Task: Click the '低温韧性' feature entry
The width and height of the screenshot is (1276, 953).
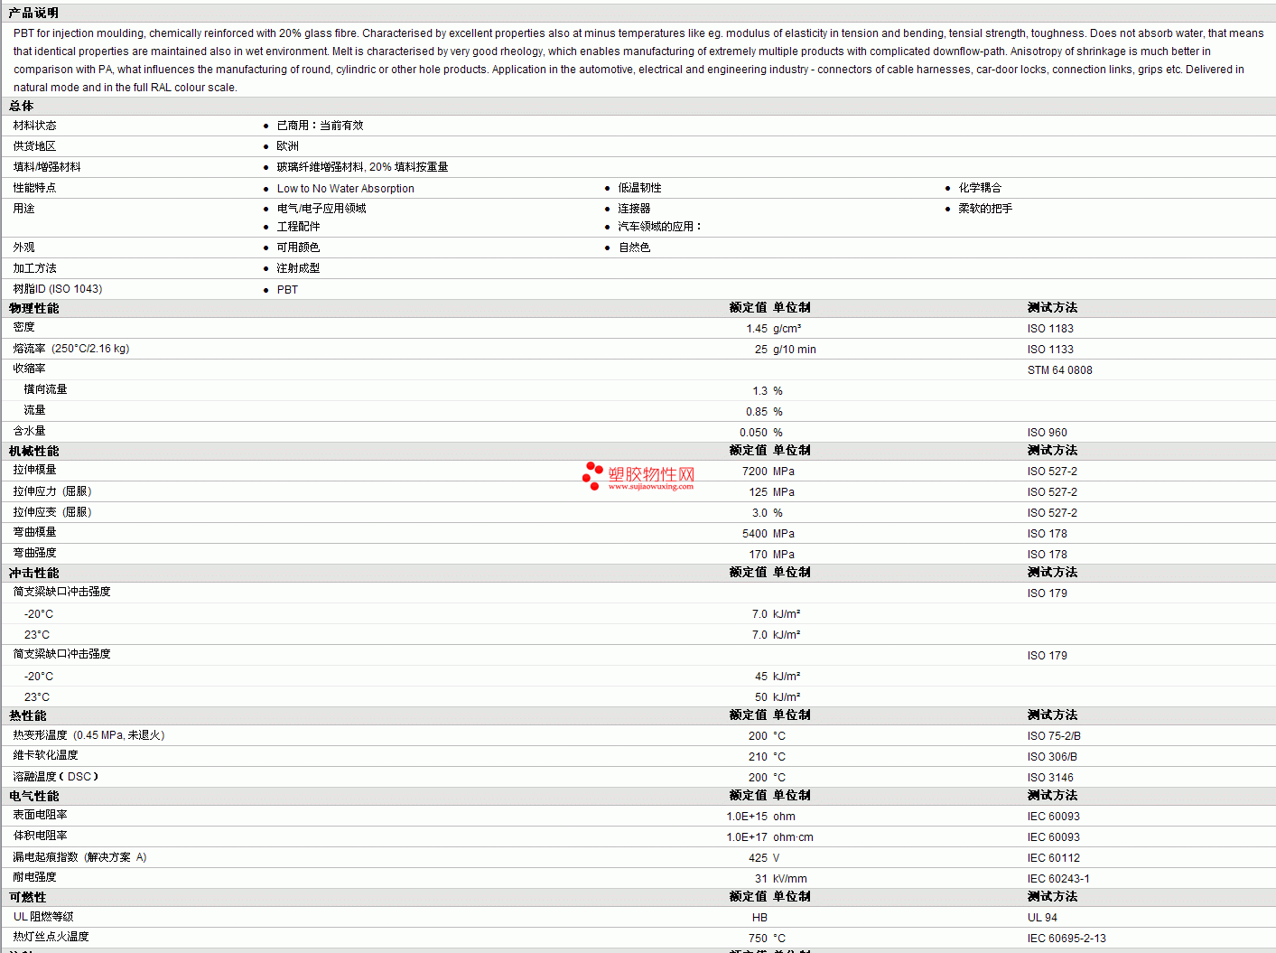Action: pyautogui.click(x=639, y=188)
